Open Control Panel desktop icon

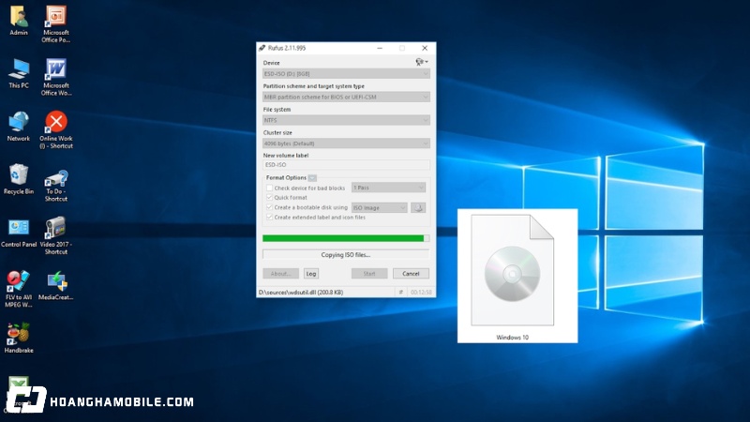pos(18,233)
